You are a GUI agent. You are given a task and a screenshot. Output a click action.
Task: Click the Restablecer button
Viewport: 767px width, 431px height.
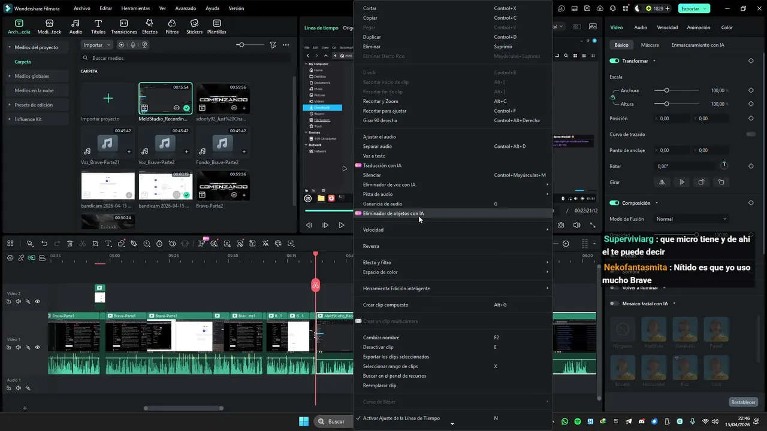click(743, 402)
